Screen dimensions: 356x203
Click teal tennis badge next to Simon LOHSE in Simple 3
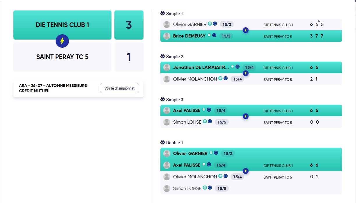tap(205, 122)
